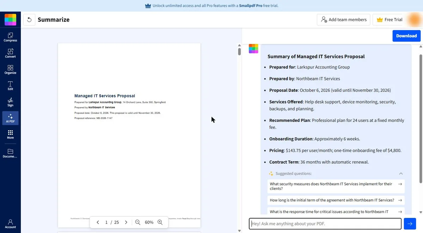Click the chat scrollbar down arrow

coord(421,212)
